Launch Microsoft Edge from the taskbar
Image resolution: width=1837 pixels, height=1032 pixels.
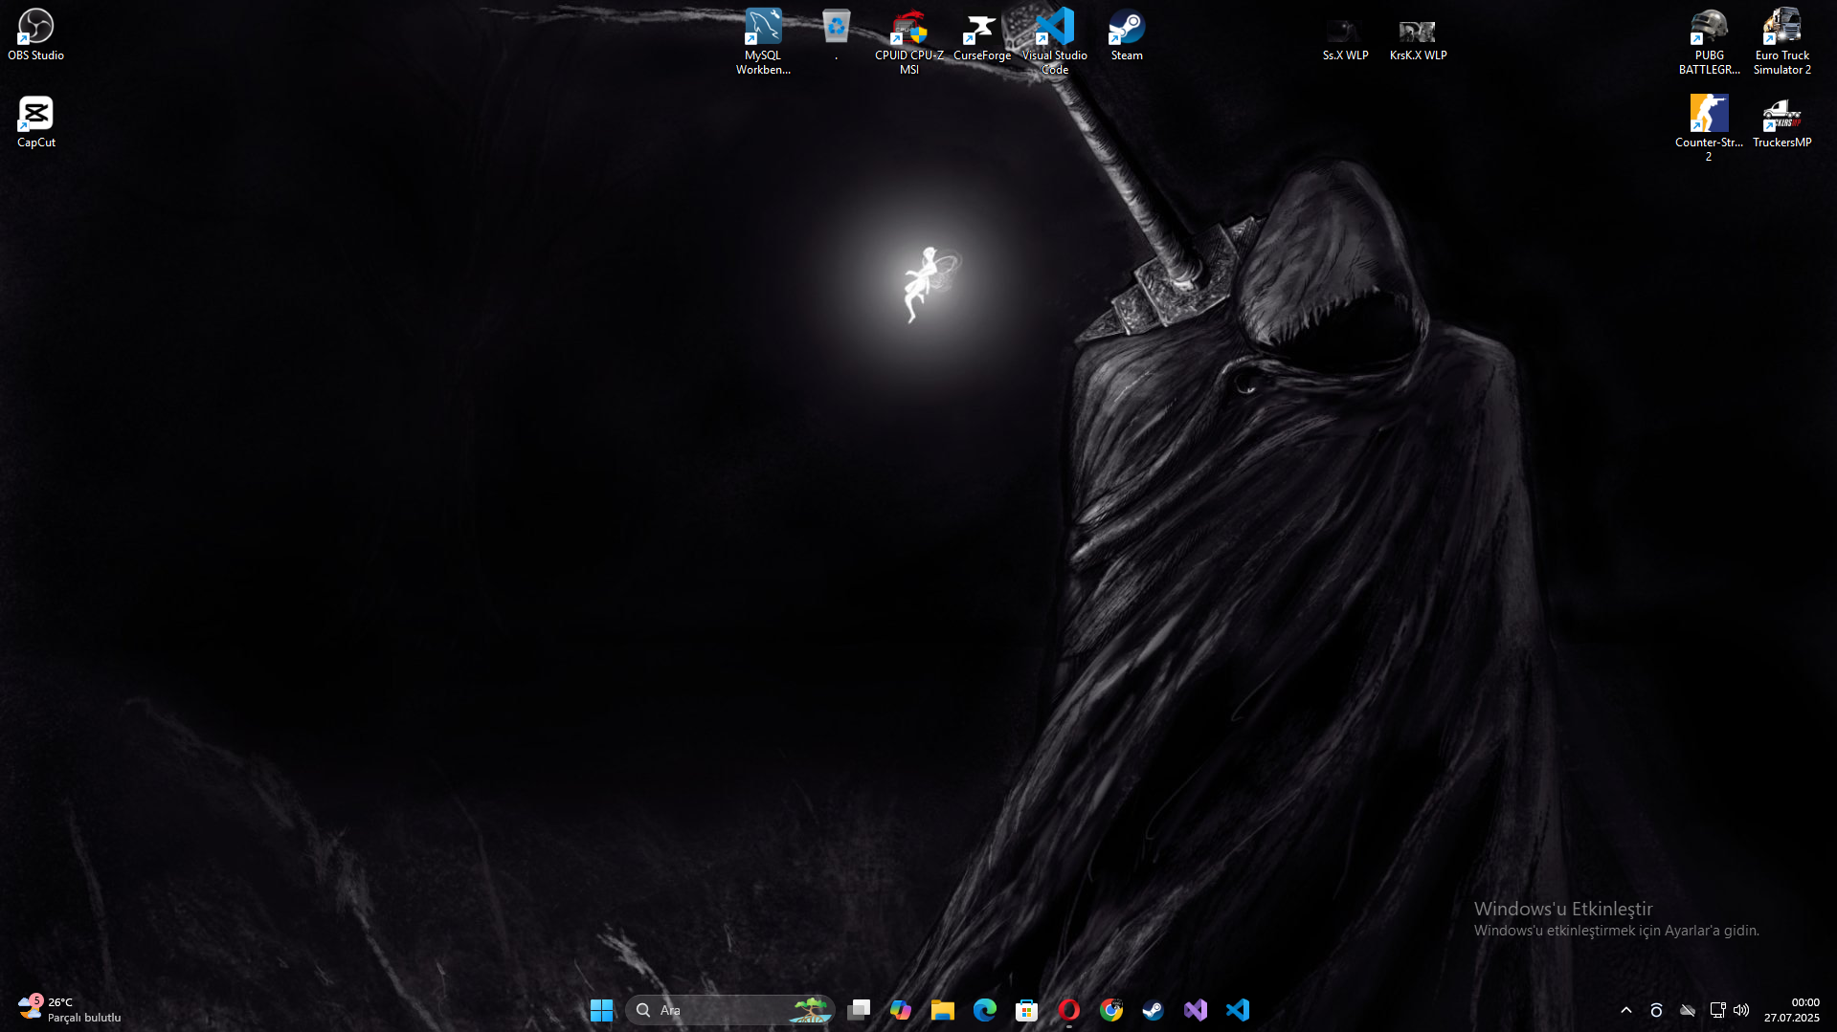point(985,1010)
